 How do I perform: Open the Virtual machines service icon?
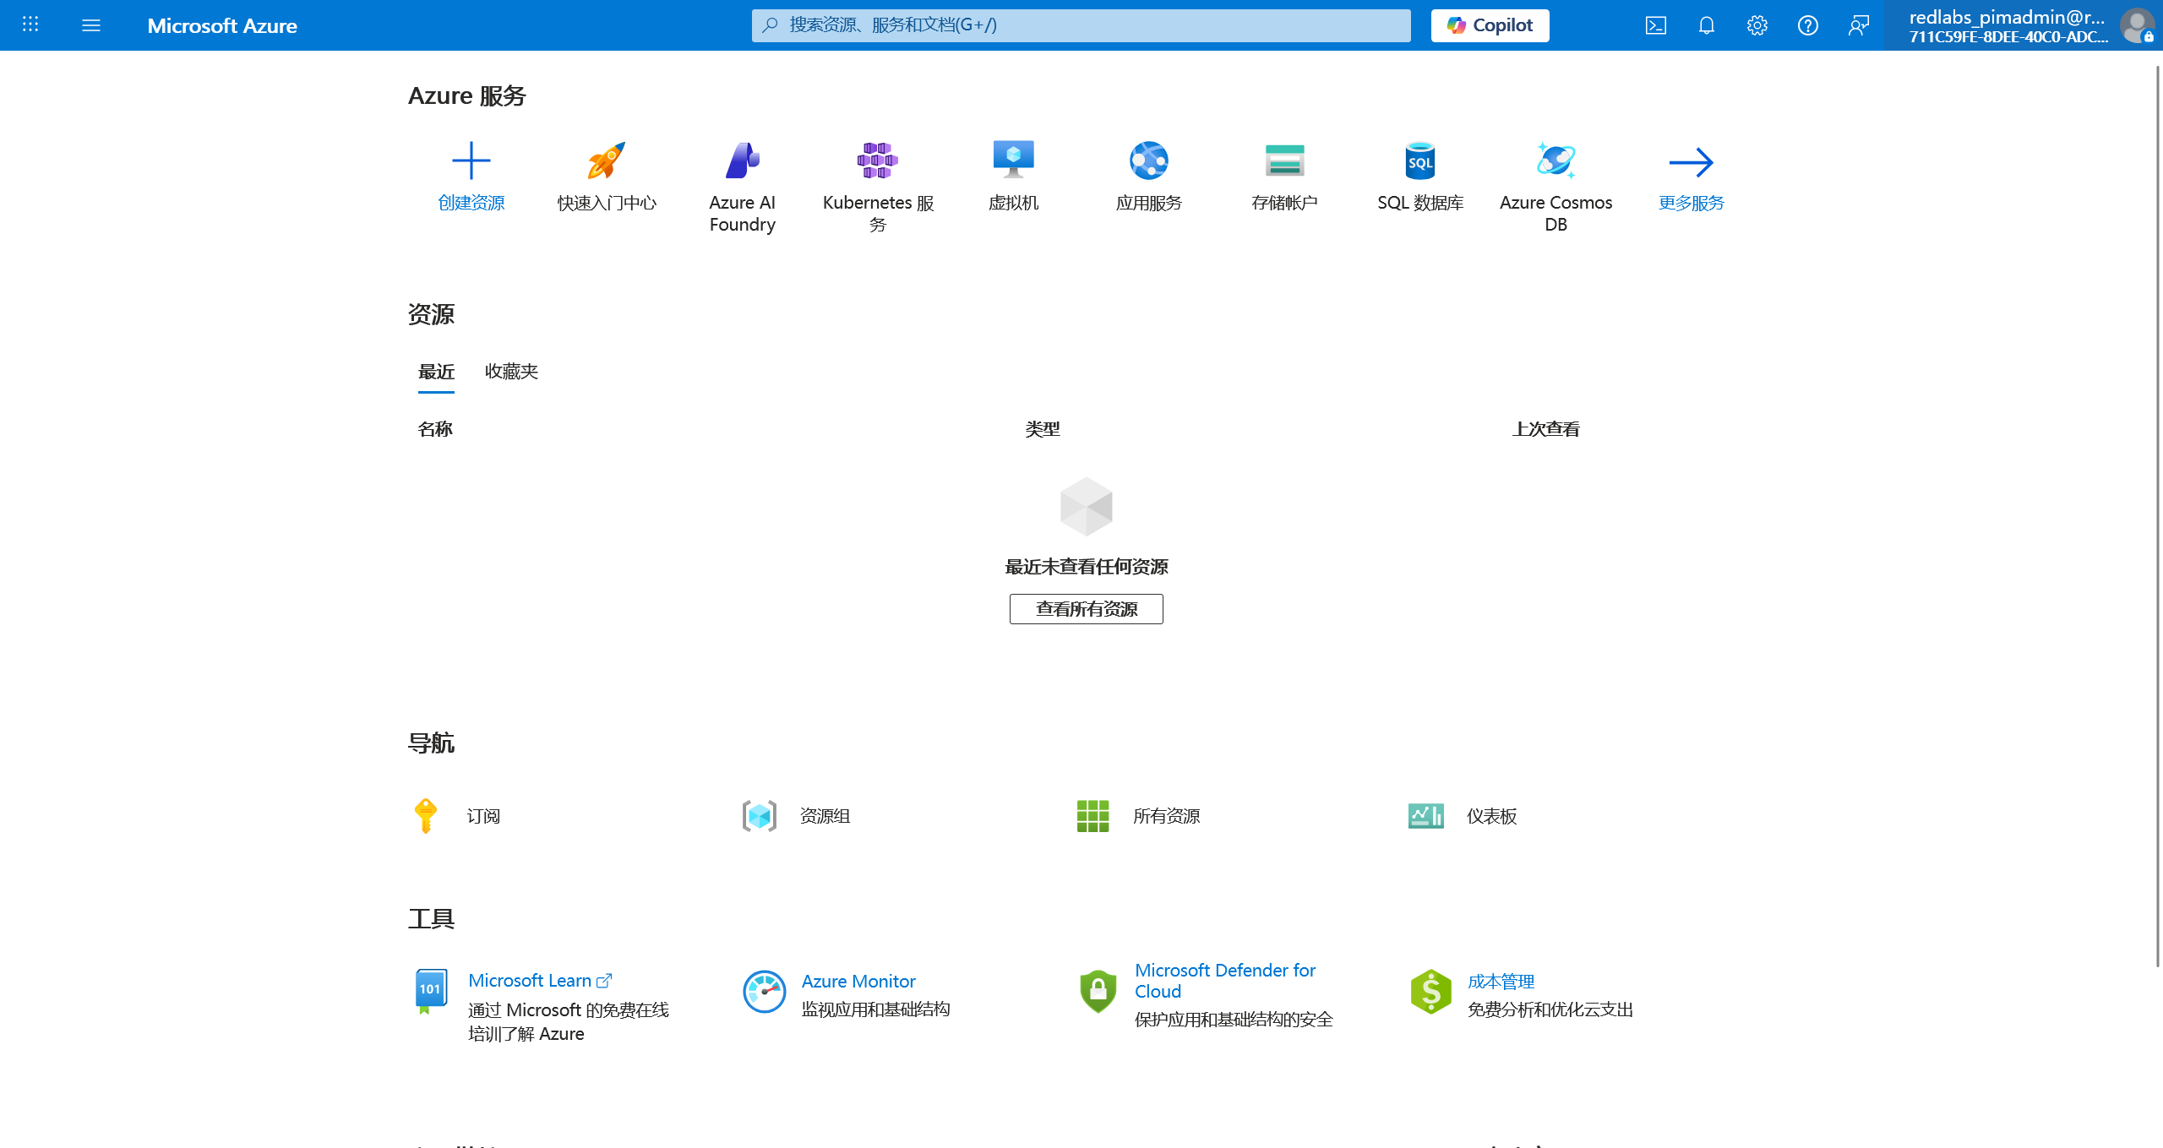pyautogui.click(x=1013, y=161)
